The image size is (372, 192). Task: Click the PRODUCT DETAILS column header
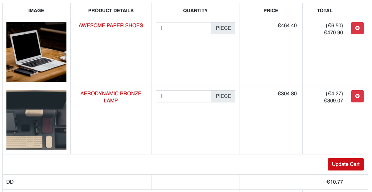(111, 11)
